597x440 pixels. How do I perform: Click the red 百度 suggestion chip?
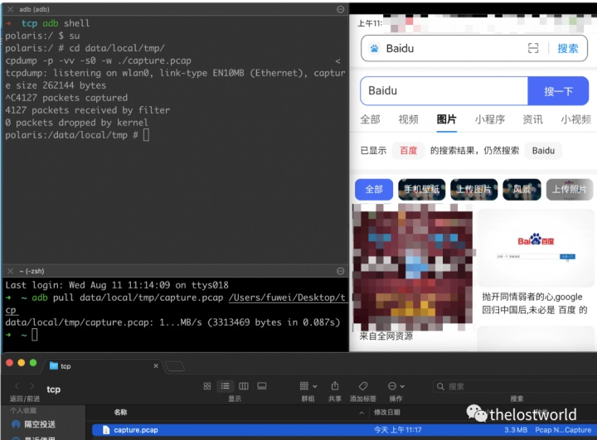[409, 151]
